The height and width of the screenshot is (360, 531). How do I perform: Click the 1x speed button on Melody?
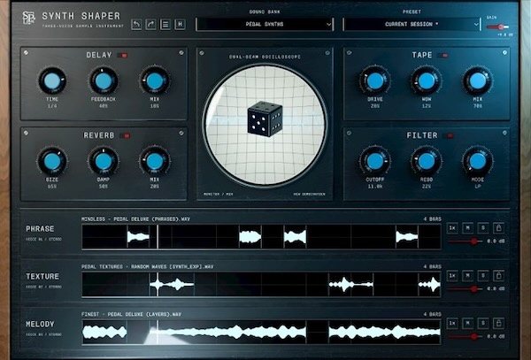452,324
